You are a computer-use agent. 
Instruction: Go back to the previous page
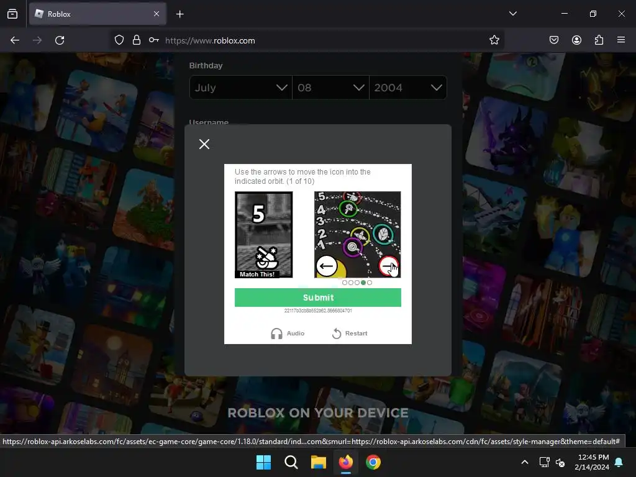[15, 40]
